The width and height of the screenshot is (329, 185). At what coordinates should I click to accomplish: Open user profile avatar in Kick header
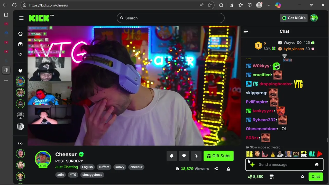(314, 18)
